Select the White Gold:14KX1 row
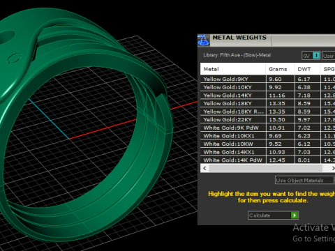Image resolution: width=335 pixels, height=251 pixels. coord(267,152)
